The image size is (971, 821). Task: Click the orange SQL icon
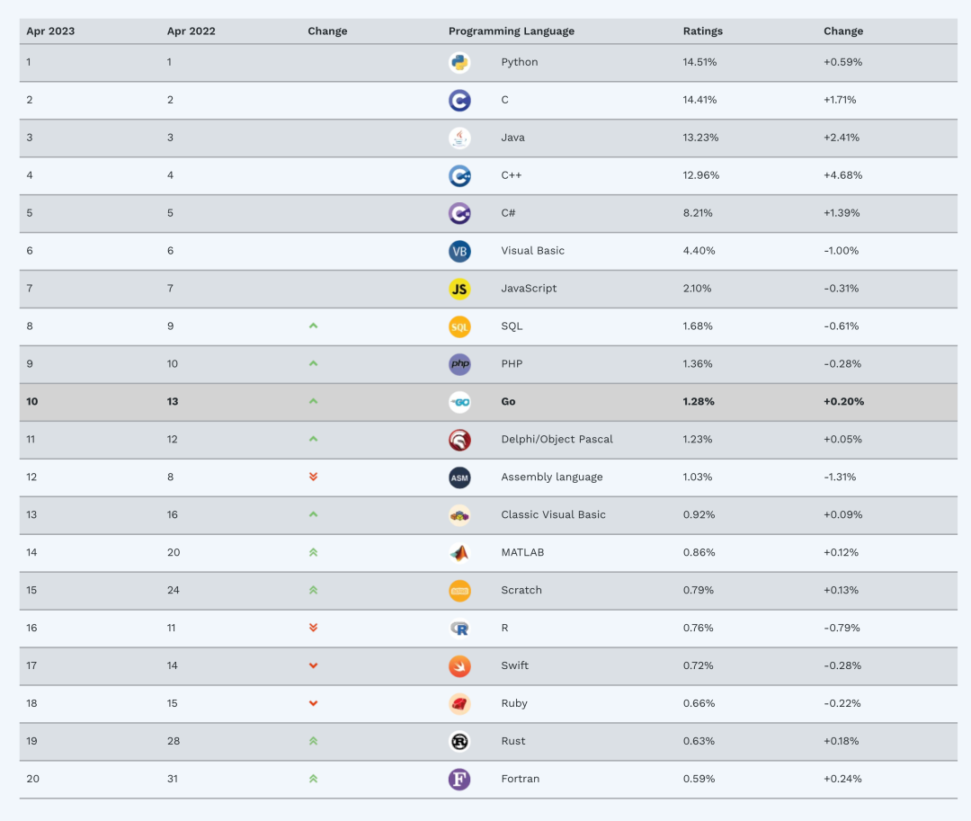(459, 326)
